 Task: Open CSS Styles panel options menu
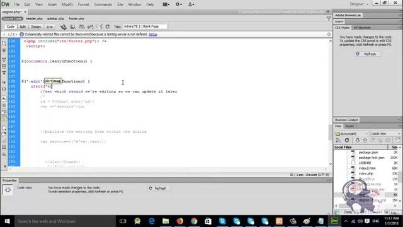(400, 28)
